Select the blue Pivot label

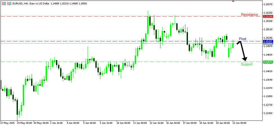click(x=243, y=39)
